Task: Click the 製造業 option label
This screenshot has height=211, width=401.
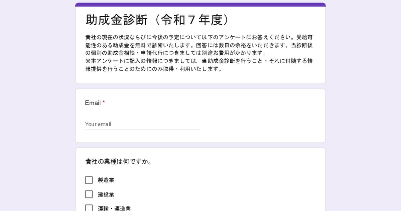Action: (x=106, y=180)
